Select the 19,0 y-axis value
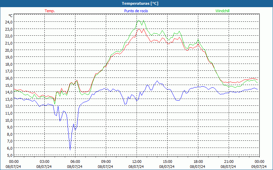The image size is (273, 170). [9, 57]
